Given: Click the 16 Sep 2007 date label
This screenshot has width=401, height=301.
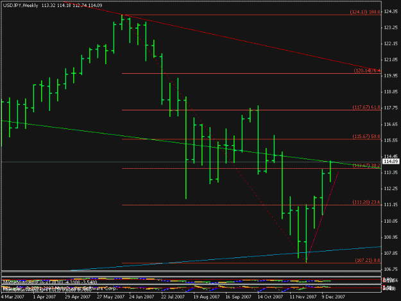Looking at the screenshot, I should 238,297.
